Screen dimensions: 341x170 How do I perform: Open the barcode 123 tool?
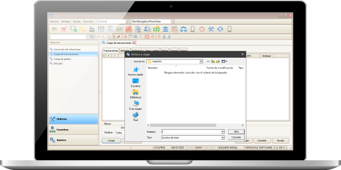[x=101, y=29]
